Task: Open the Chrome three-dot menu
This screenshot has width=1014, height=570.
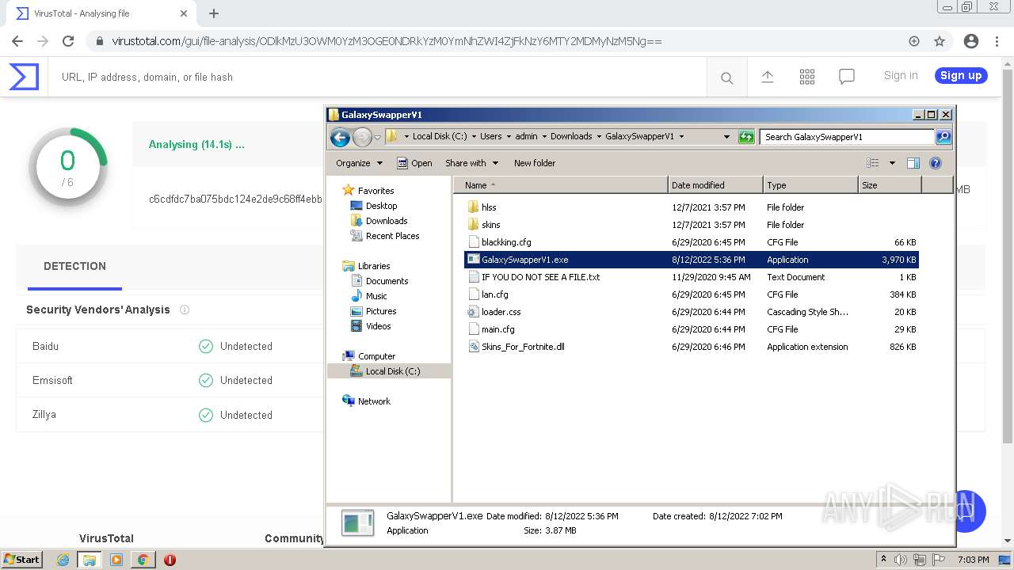Action: (997, 41)
